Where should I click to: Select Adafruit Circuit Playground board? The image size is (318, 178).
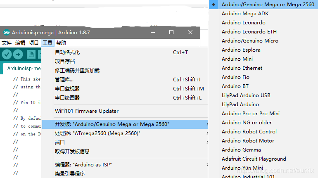pyautogui.click(x=263, y=159)
